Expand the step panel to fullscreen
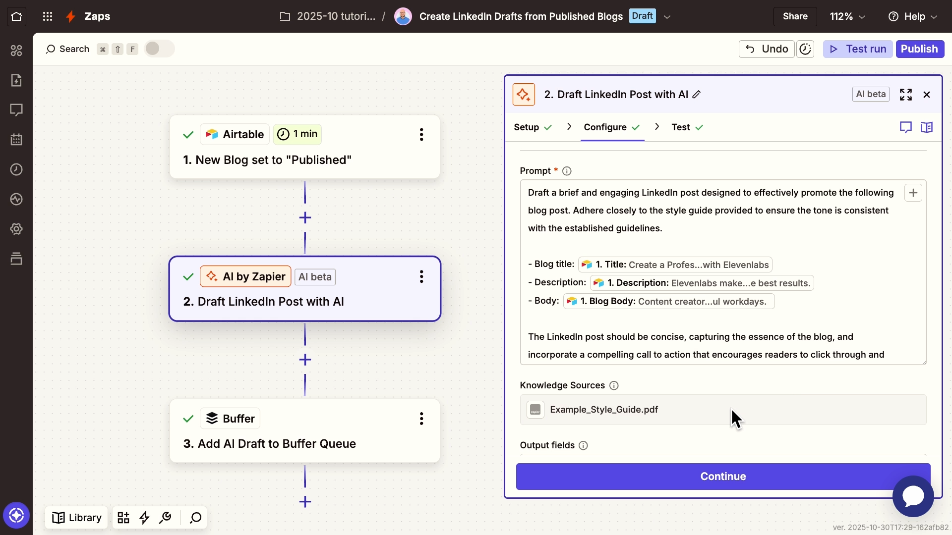Image resolution: width=952 pixels, height=535 pixels. pyautogui.click(x=906, y=94)
